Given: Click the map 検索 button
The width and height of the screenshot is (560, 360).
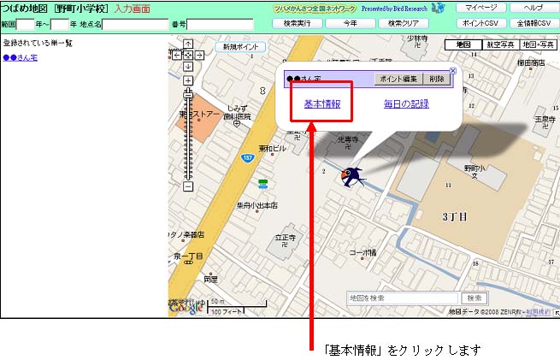Looking at the screenshot, I should tap(475, 298).
